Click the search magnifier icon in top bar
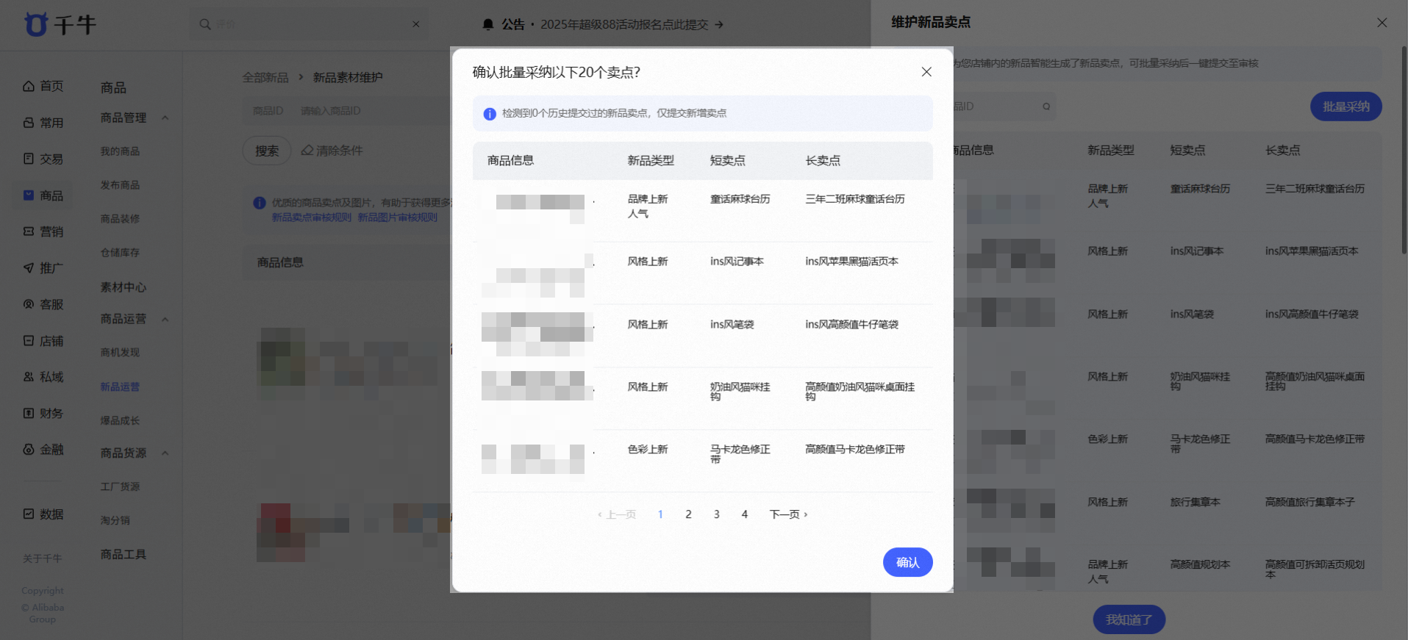Screen dimensions: 1408x640 tap(205, 24)
